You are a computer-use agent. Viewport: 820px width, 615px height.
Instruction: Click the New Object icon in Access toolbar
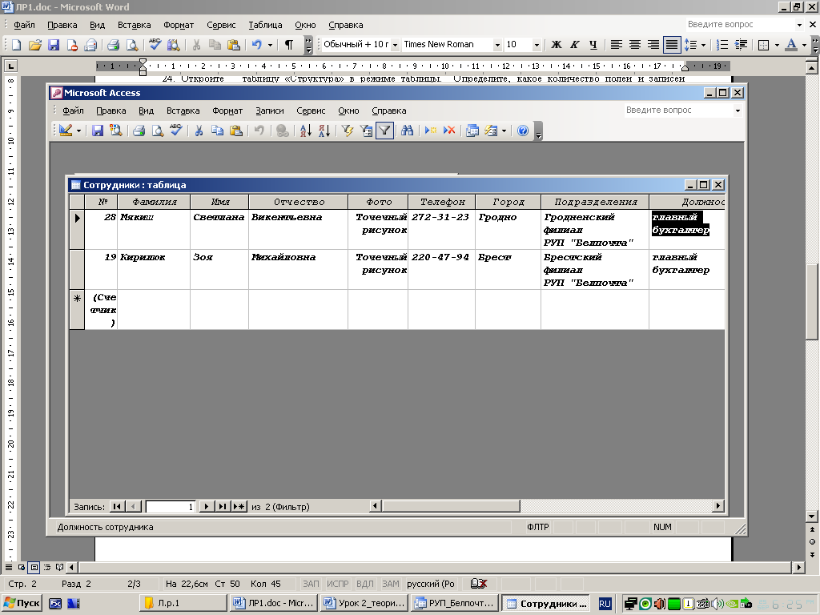491,131
